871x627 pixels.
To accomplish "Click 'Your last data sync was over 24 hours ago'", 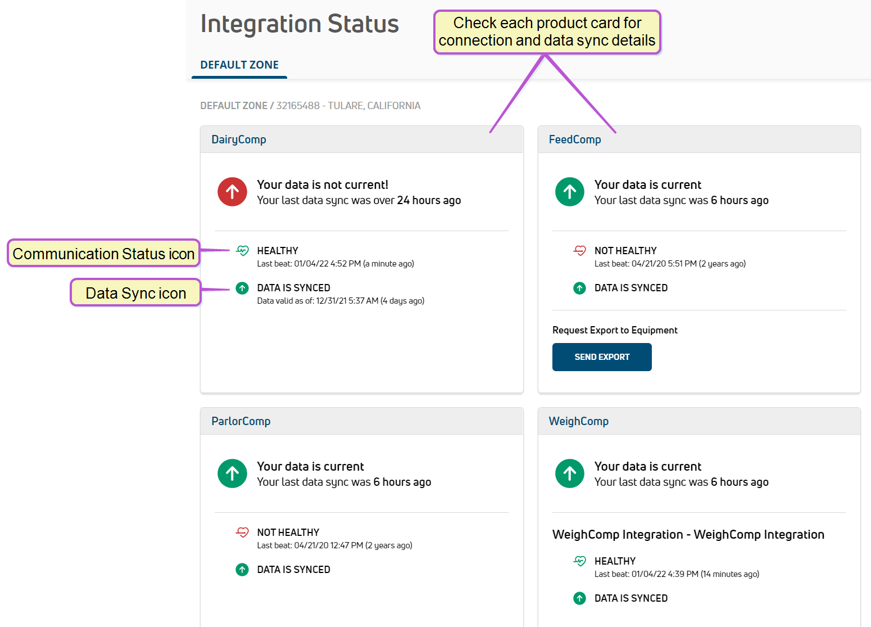I will tap(359, 200).
